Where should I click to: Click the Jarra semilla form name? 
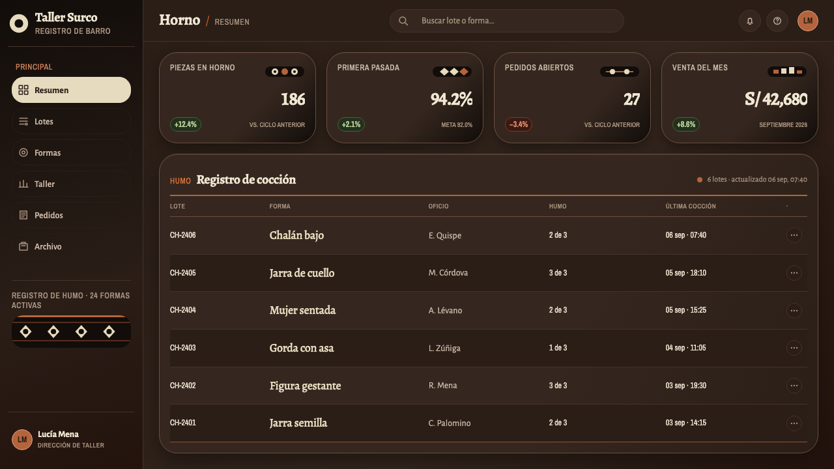tap(298, 423)
